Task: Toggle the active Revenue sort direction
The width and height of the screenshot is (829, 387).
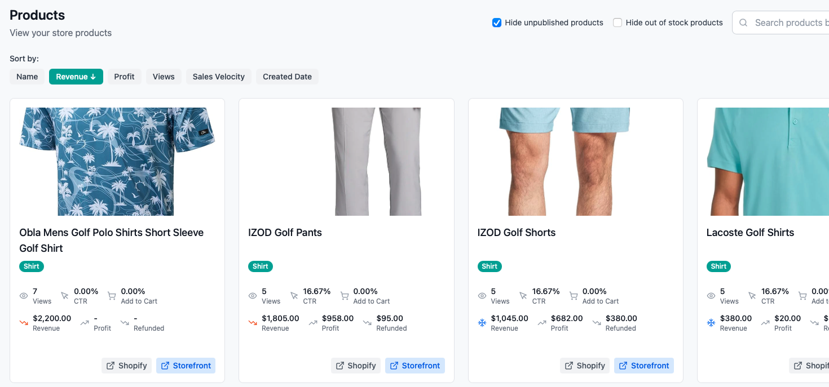Action: point(76,76)
